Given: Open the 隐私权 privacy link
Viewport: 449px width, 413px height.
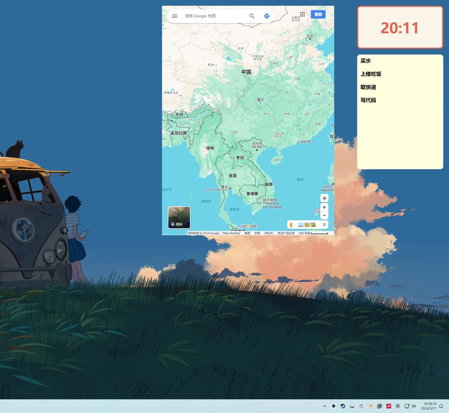Looking at the screenshot, I should tap(269, 233).
